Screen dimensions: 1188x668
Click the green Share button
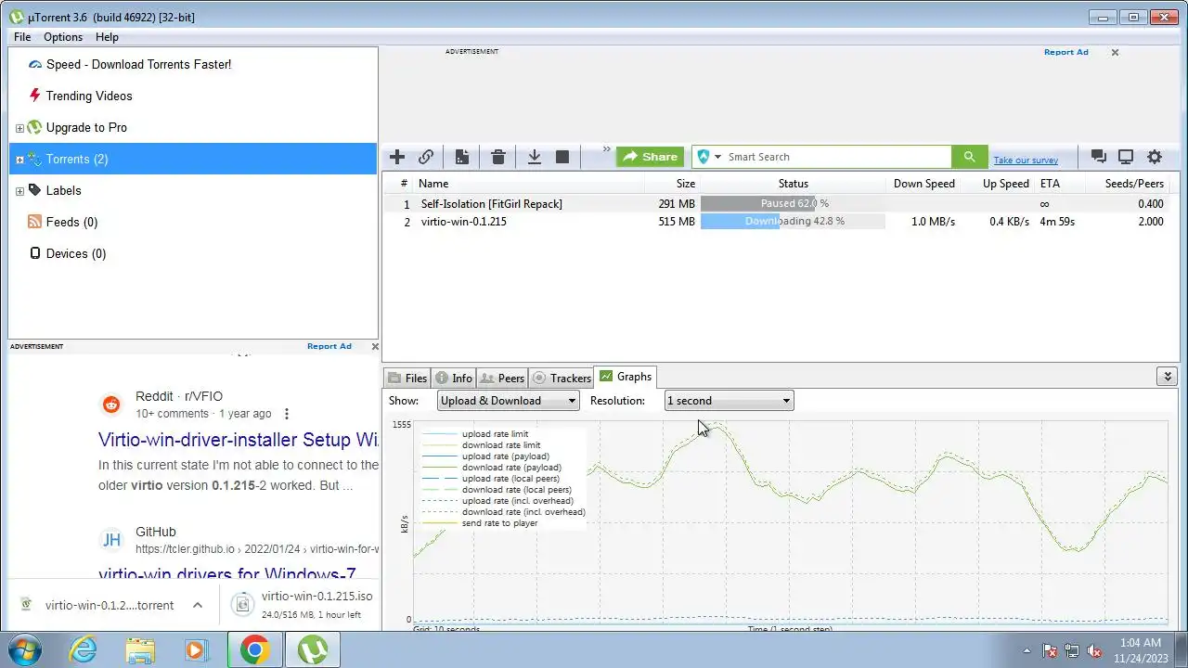(650, 157)
